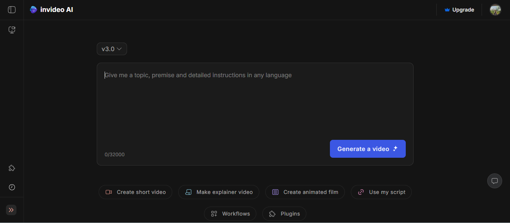
Task: Click the camera icon on Create short video
Action: tap(109, 192)
